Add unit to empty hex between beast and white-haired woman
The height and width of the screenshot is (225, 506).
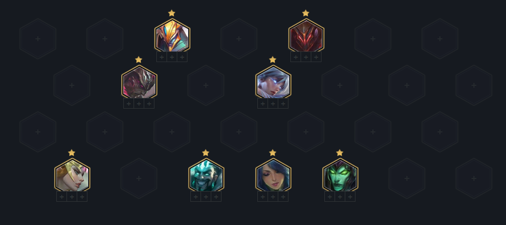click(x=206, y=85)
